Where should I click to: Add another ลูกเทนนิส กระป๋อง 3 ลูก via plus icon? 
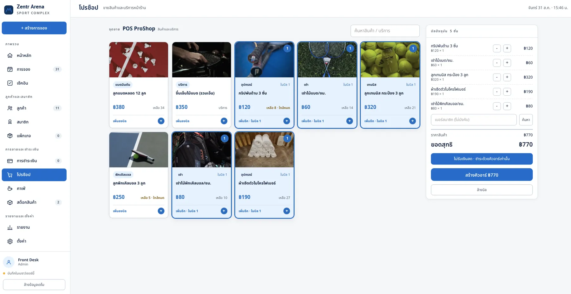pyautogui.click(x=412, y=121)
